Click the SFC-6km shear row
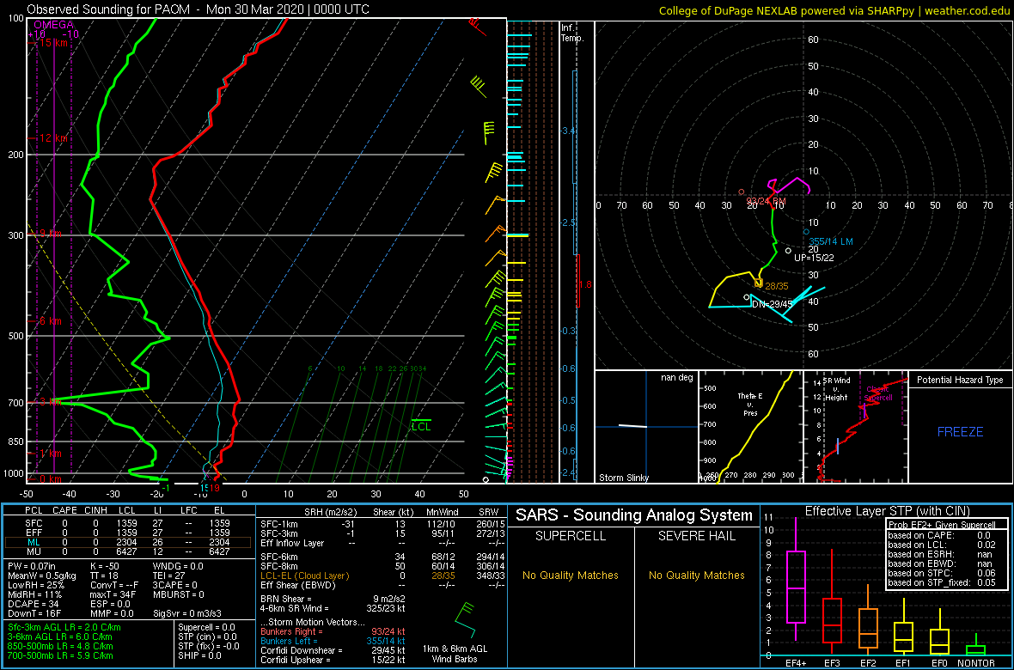Screen dimensions: 1014x670 (x=382, y=557)
